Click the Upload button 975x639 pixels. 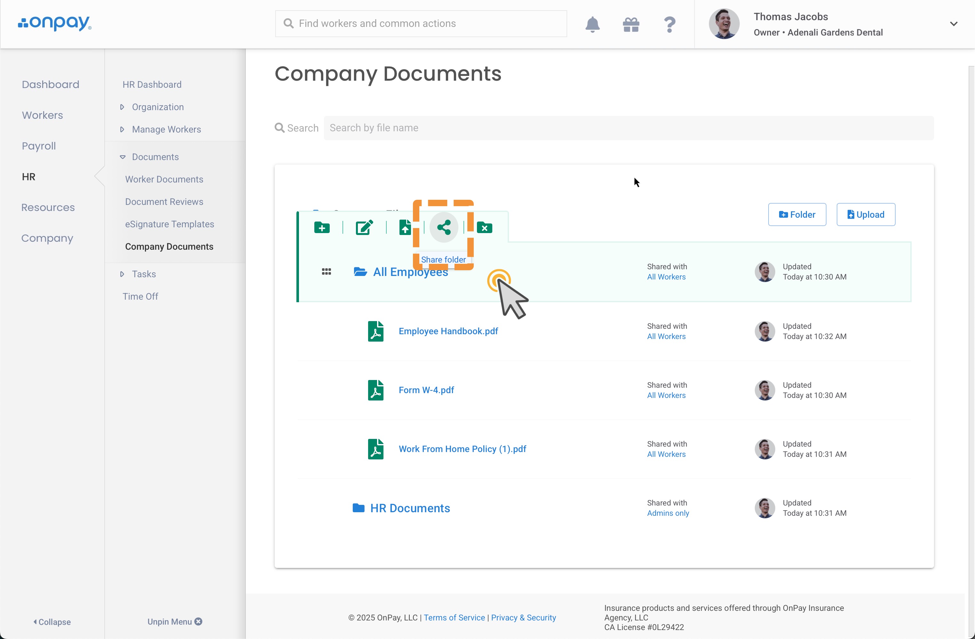tap(866, 214)
